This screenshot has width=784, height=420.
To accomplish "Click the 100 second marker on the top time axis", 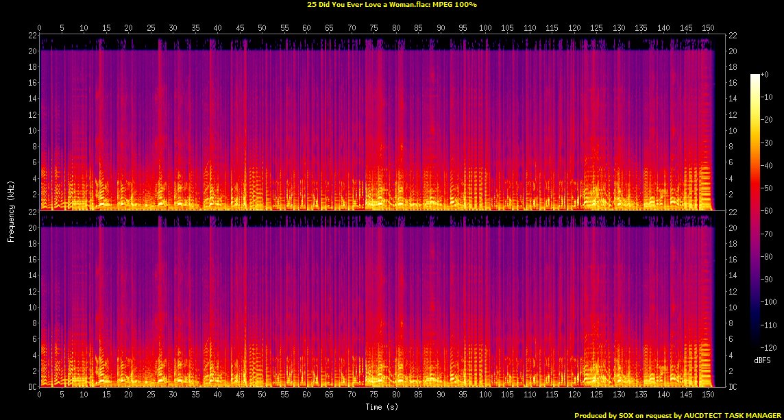I will click(x=485, y=28).
